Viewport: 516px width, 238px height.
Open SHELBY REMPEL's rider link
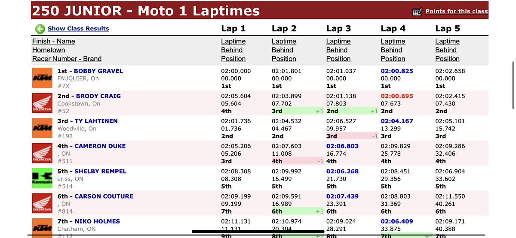tap(101, 171)
